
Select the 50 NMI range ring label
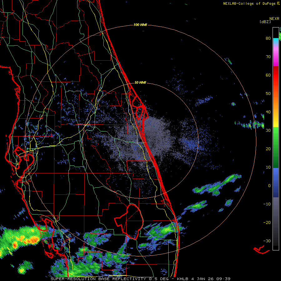(x=140, y=83)
